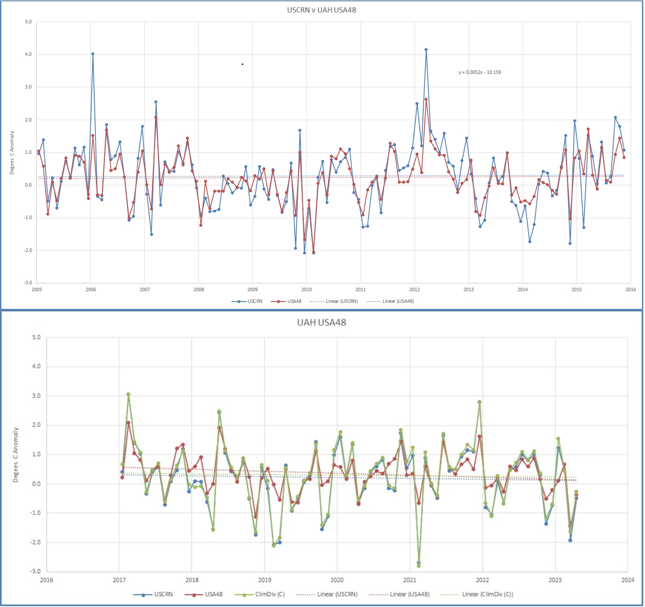Click the bottom chart title 'UAH USA48'
This screenshot has height=607, width=645.
pyautogui.click(x=321, y=322)
